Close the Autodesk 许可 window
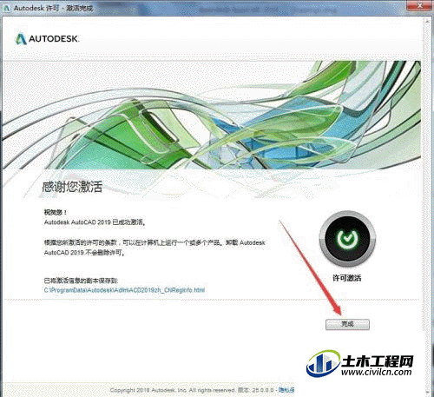The height and width of the screenshot is (397, 434). coord(419,5)
